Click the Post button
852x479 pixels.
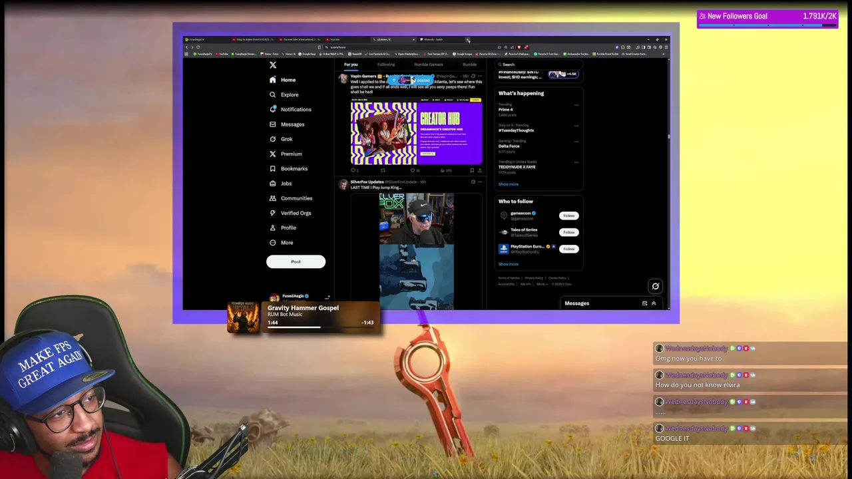click(x=296, y=261)
